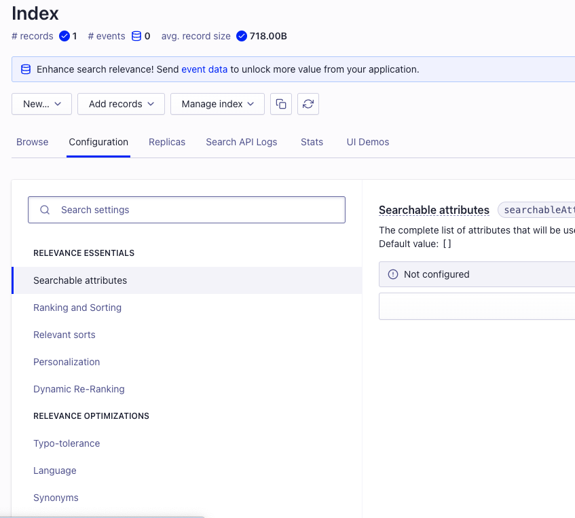Go to the Search API Logs tab

tap(241, 142)
